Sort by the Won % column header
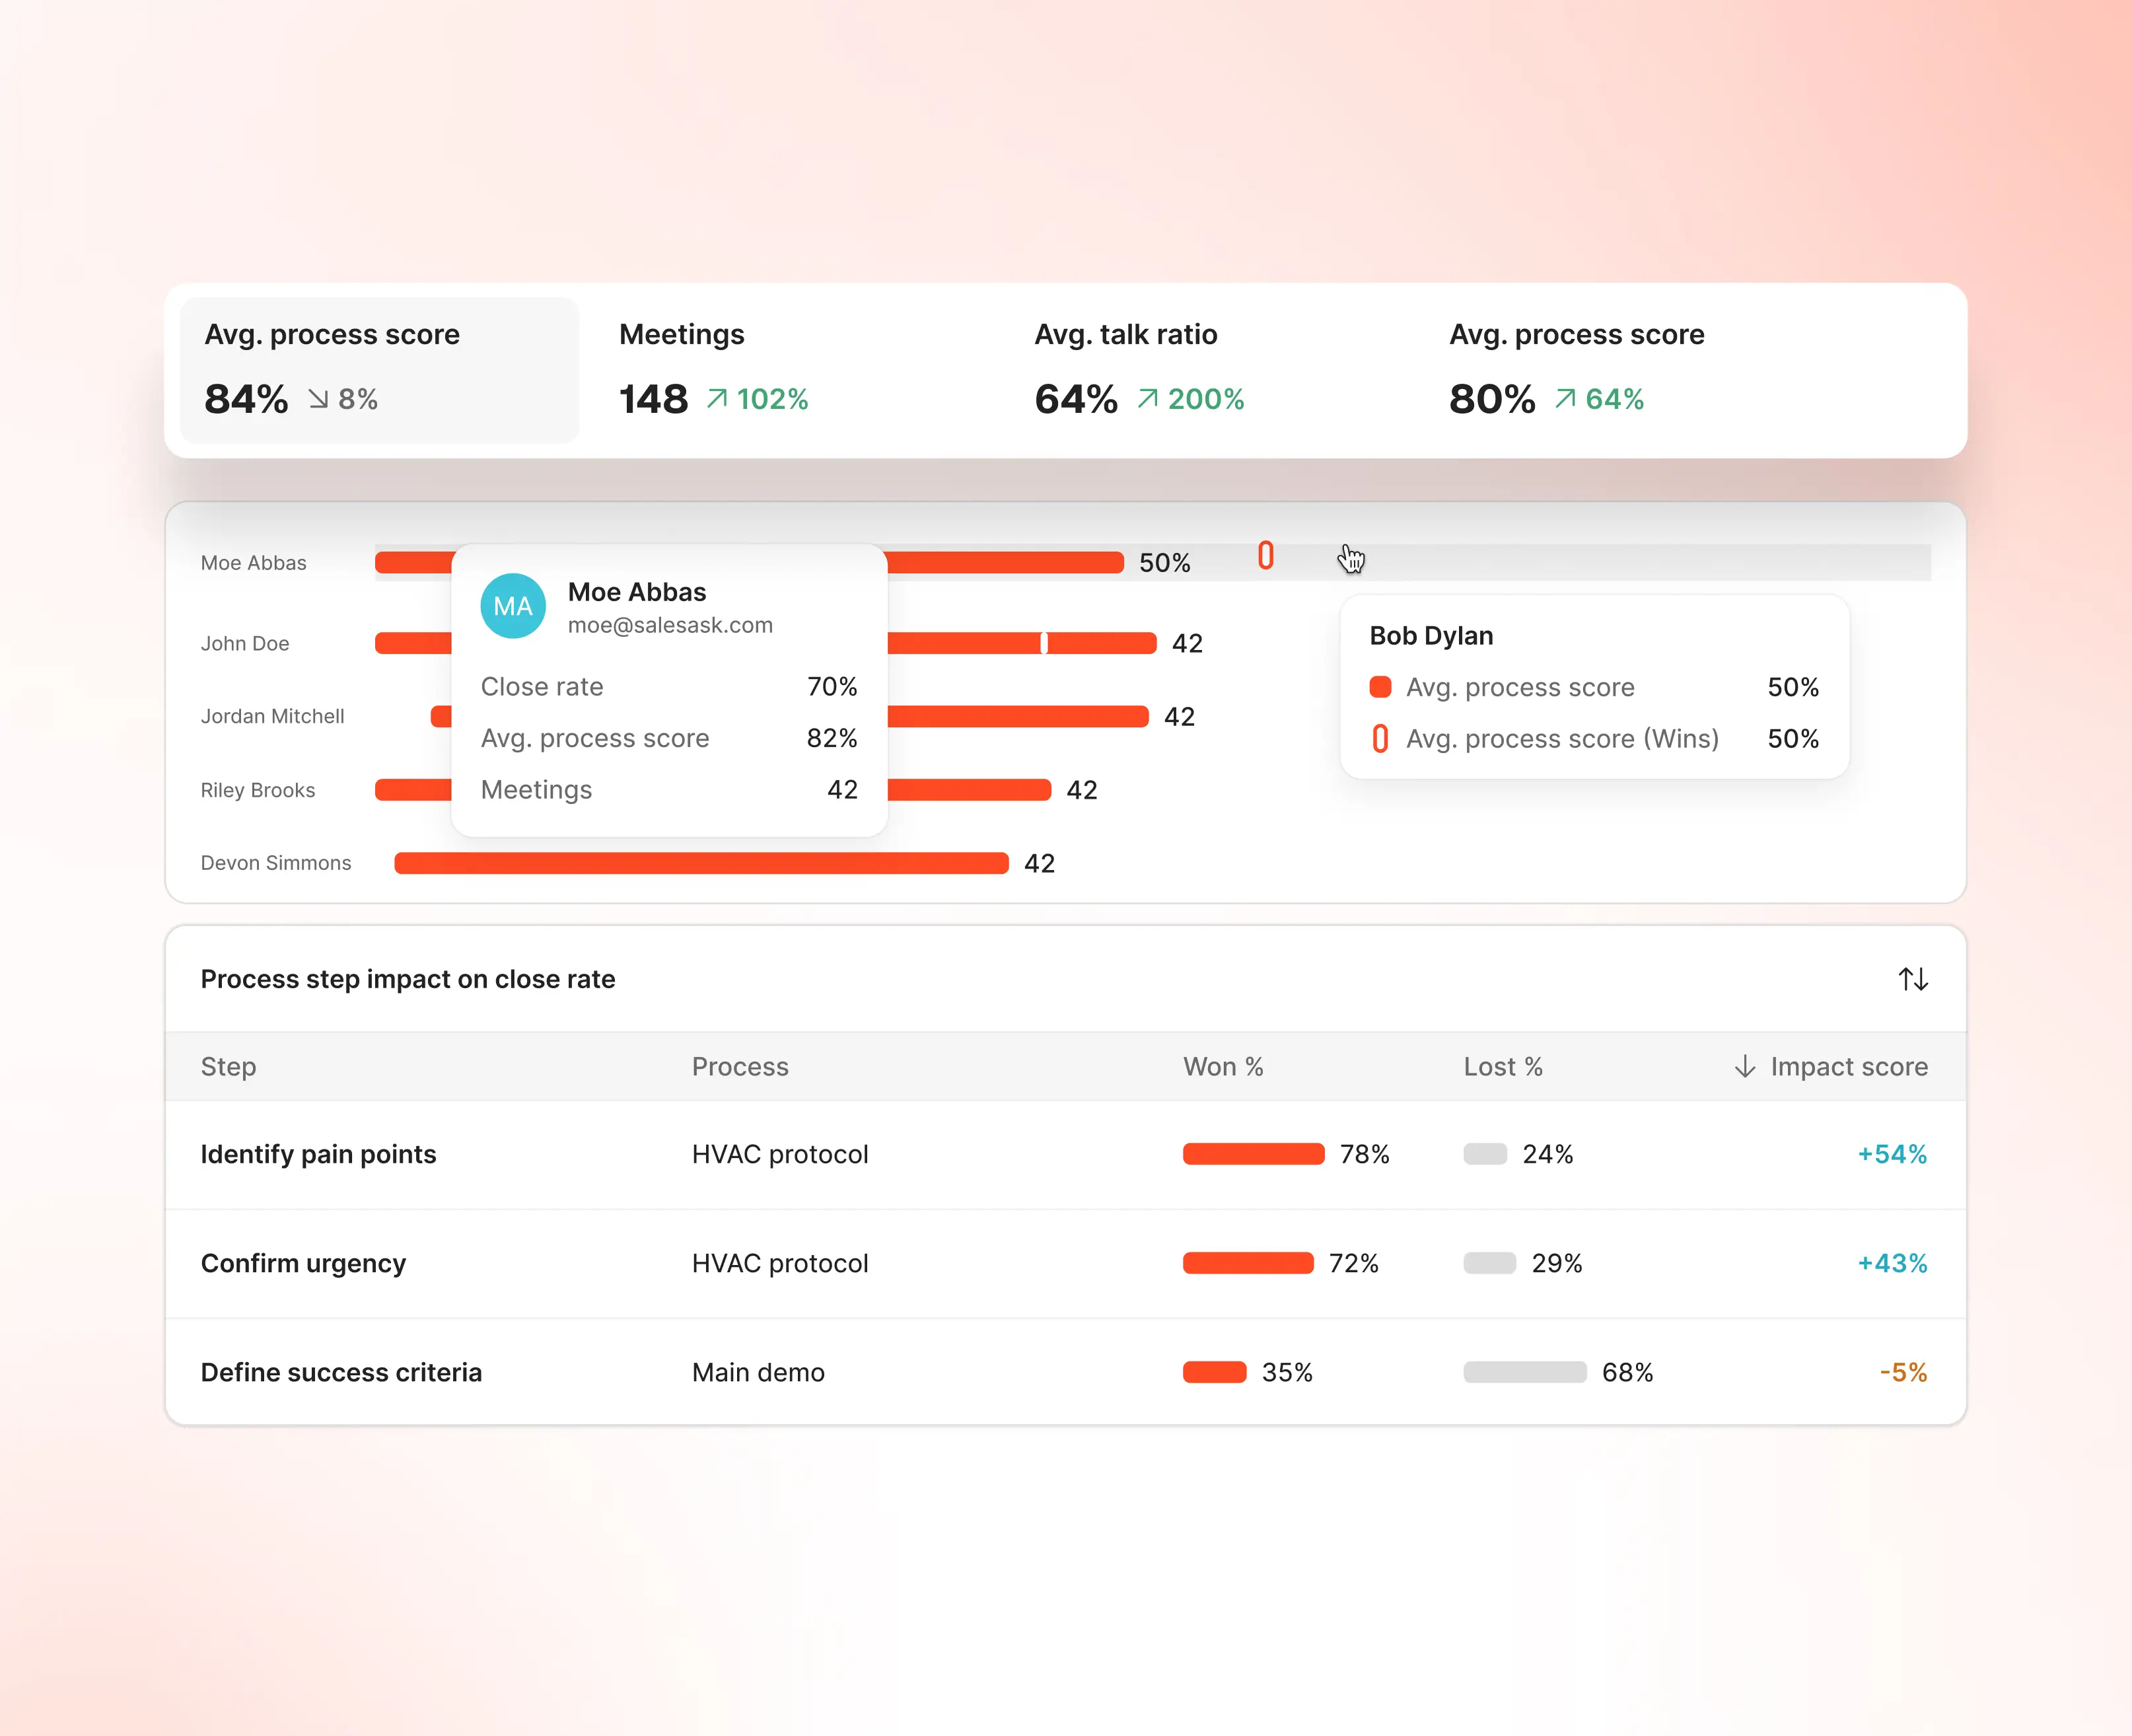 tap(1223, 1067)
